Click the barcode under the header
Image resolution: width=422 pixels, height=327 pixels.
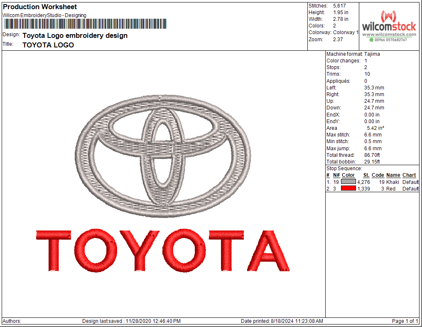(x=85, y=24)
